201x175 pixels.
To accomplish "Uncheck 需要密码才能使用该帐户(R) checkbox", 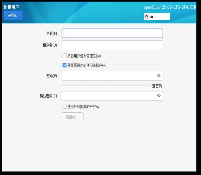I will pos(64,65).
